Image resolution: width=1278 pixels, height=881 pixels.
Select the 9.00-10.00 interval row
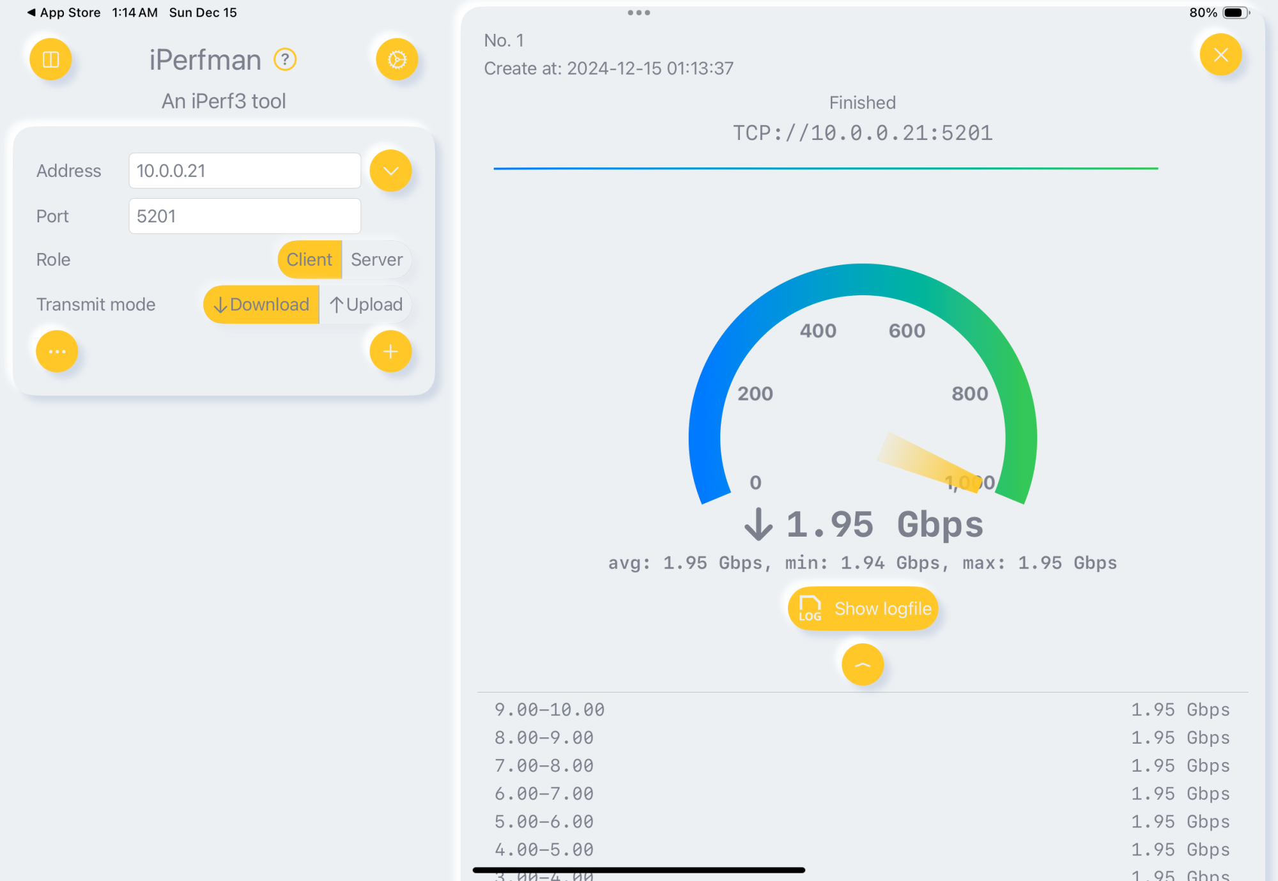(x=861, y=710)
